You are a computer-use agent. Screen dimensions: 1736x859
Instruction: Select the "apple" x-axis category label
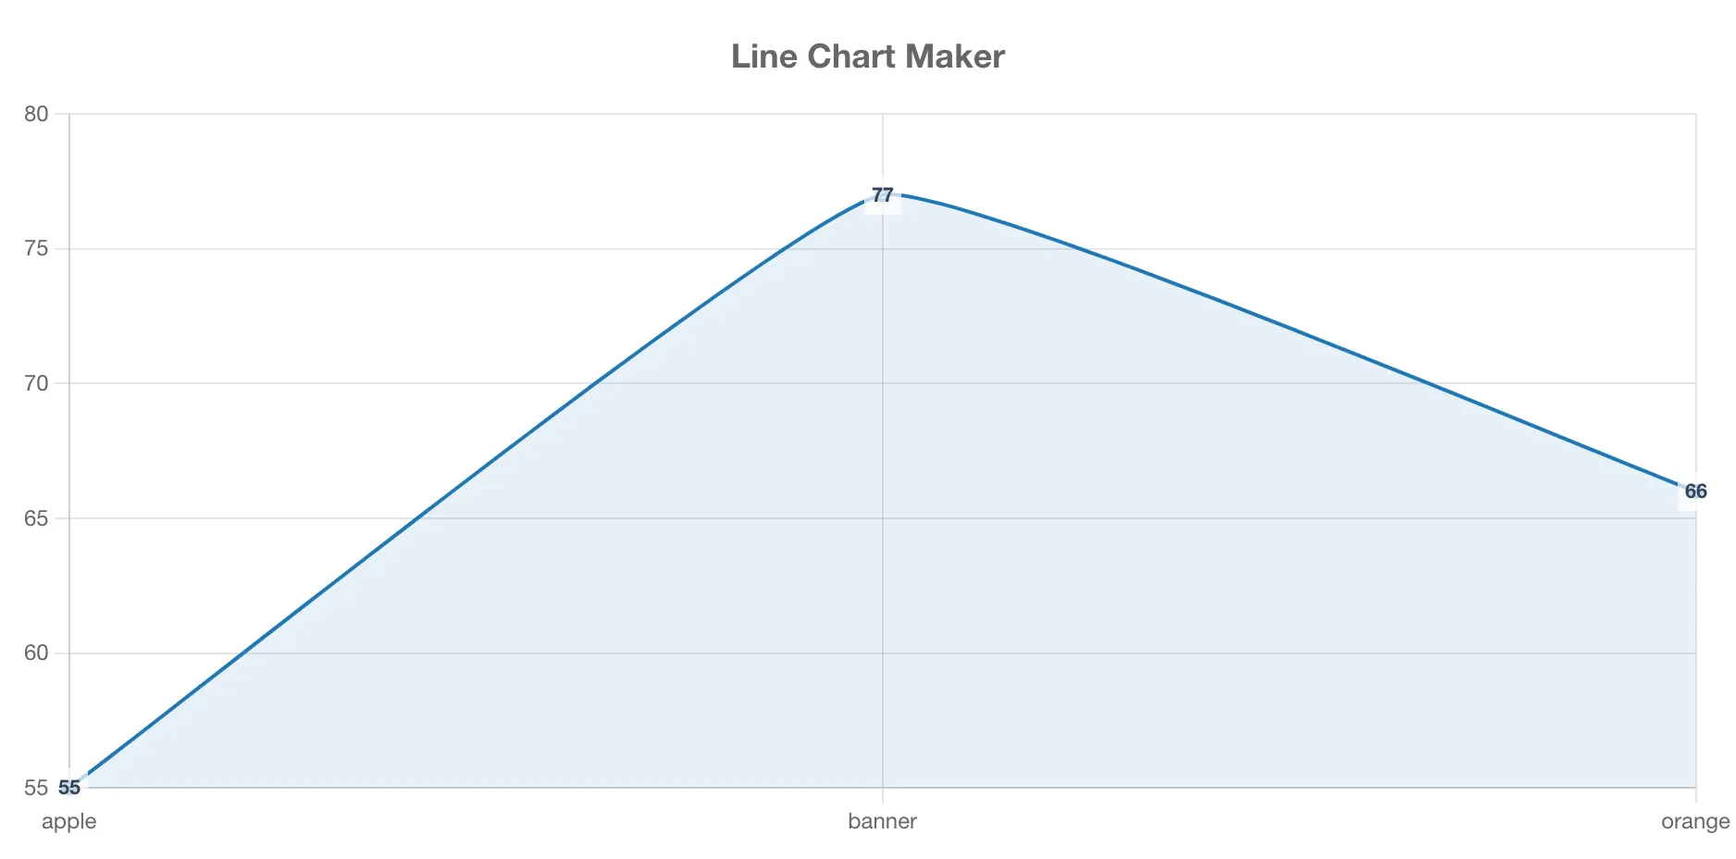pyautogui.click(x=68, y=822)
